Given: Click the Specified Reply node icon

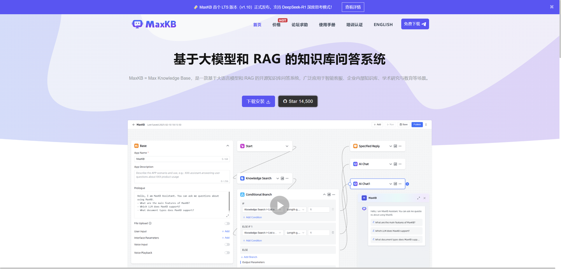Looking at the screenshot, I should click(355, 146).
